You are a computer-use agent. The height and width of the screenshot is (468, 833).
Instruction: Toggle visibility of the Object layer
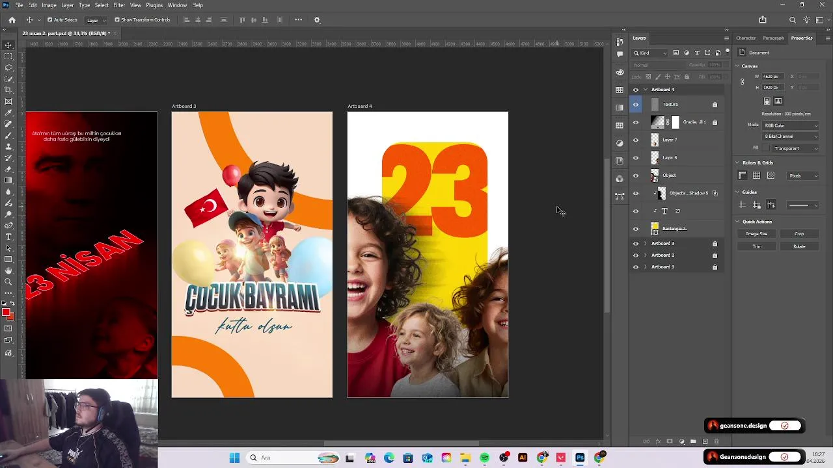coord(636,175)
